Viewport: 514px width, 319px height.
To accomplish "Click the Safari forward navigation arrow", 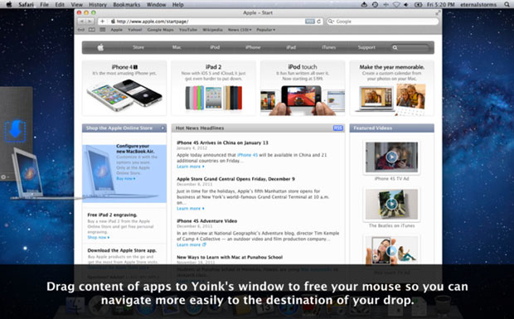I will point(90,22).
